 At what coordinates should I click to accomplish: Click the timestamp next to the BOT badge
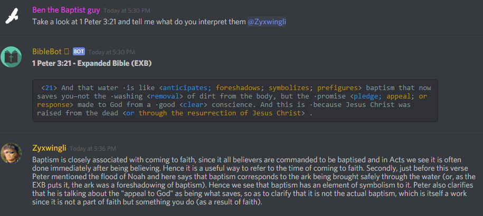click(x=105, y=52)
